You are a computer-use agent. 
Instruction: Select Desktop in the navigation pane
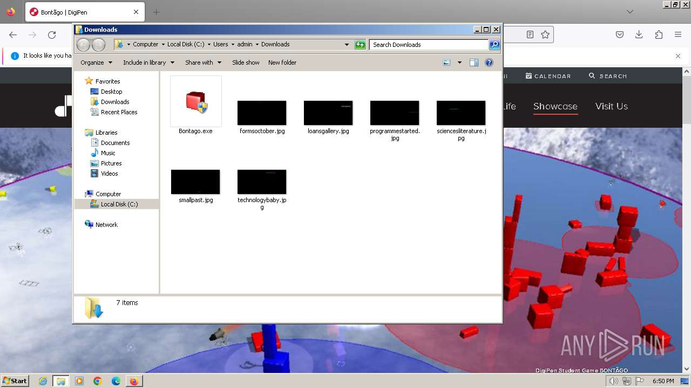click(x=111, y=92)
